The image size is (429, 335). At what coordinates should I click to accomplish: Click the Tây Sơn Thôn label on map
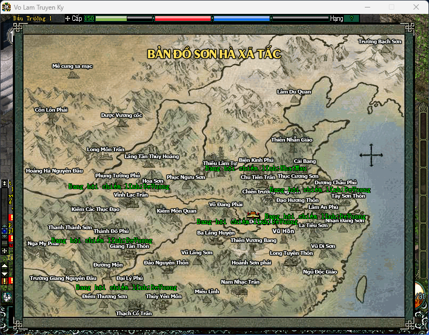348,196
